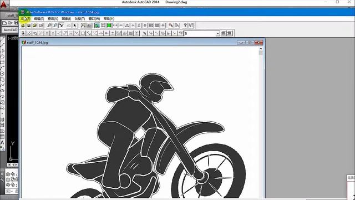Click the open image folder icon in R2V toolbar

coord(23,26)
